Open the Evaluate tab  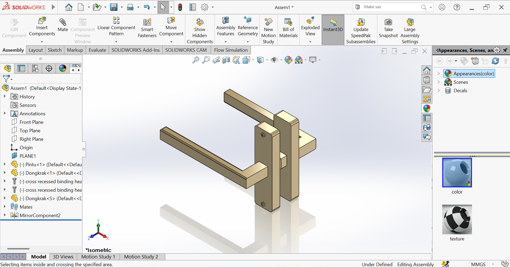tap(97, 50)
